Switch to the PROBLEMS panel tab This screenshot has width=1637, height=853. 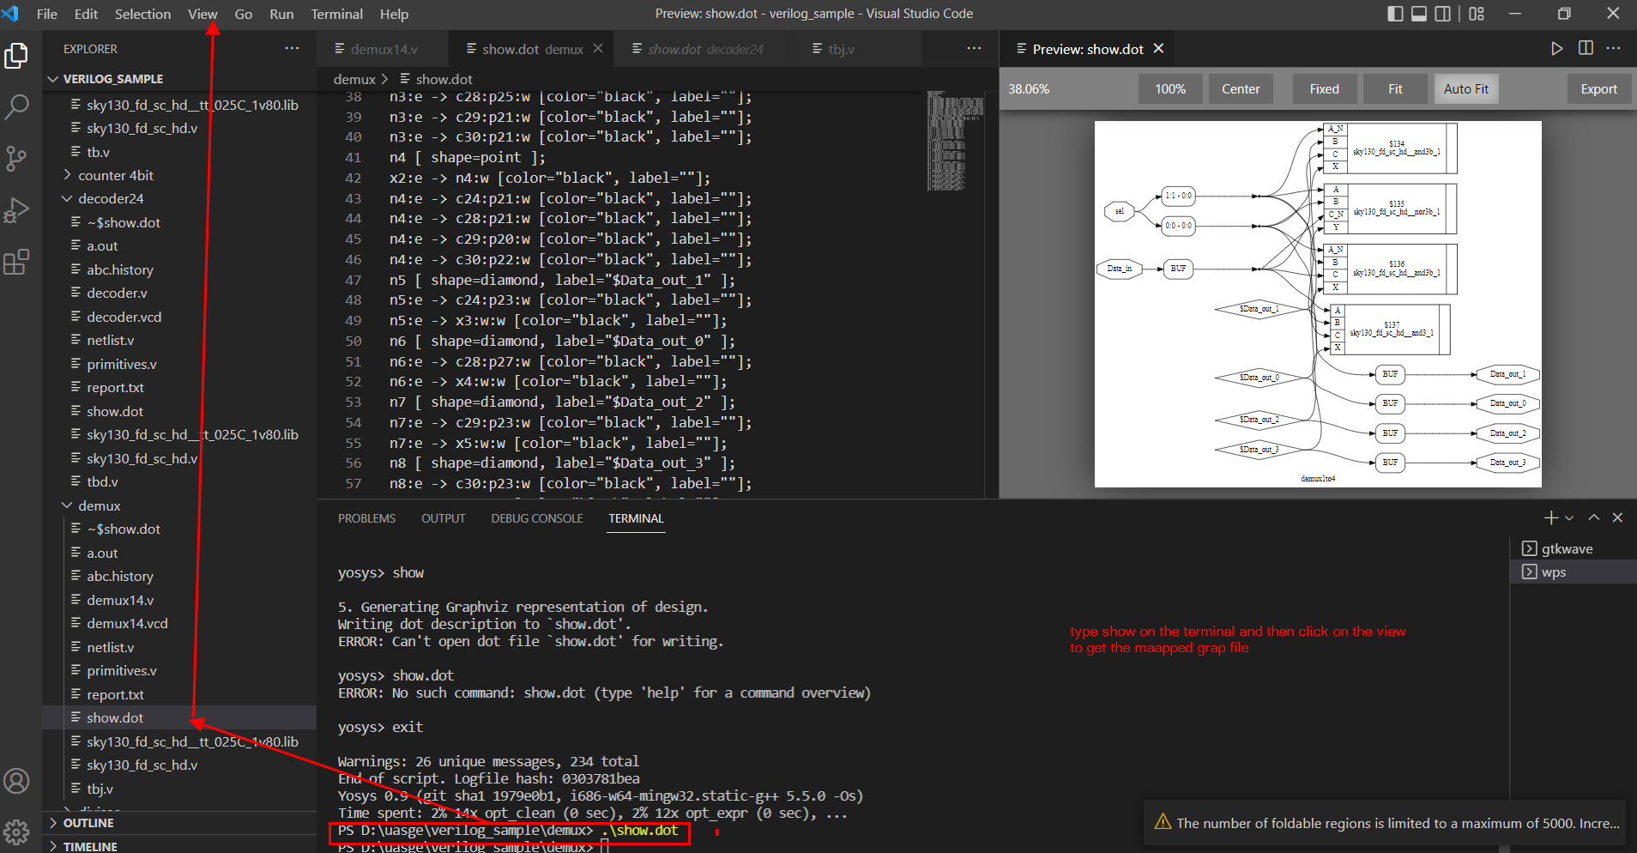(366, 518)
